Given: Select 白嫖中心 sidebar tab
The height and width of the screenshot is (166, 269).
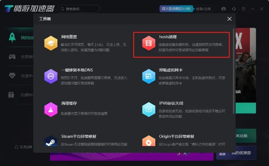Looking at the screenshot, I should pos(20,95).
